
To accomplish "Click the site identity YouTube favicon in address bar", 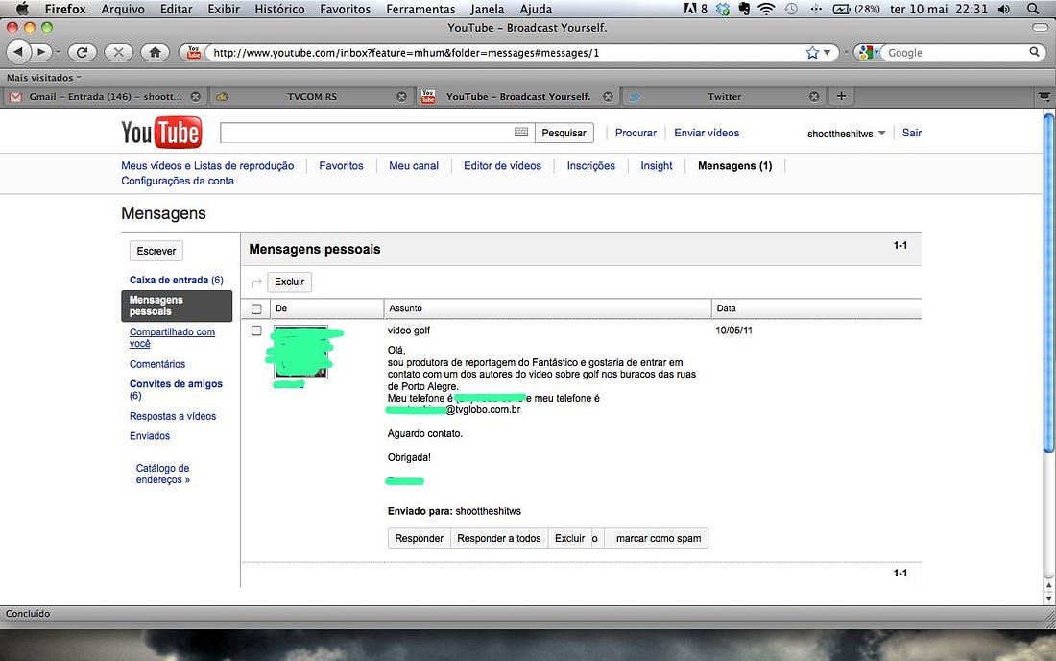I will point(194,52).
